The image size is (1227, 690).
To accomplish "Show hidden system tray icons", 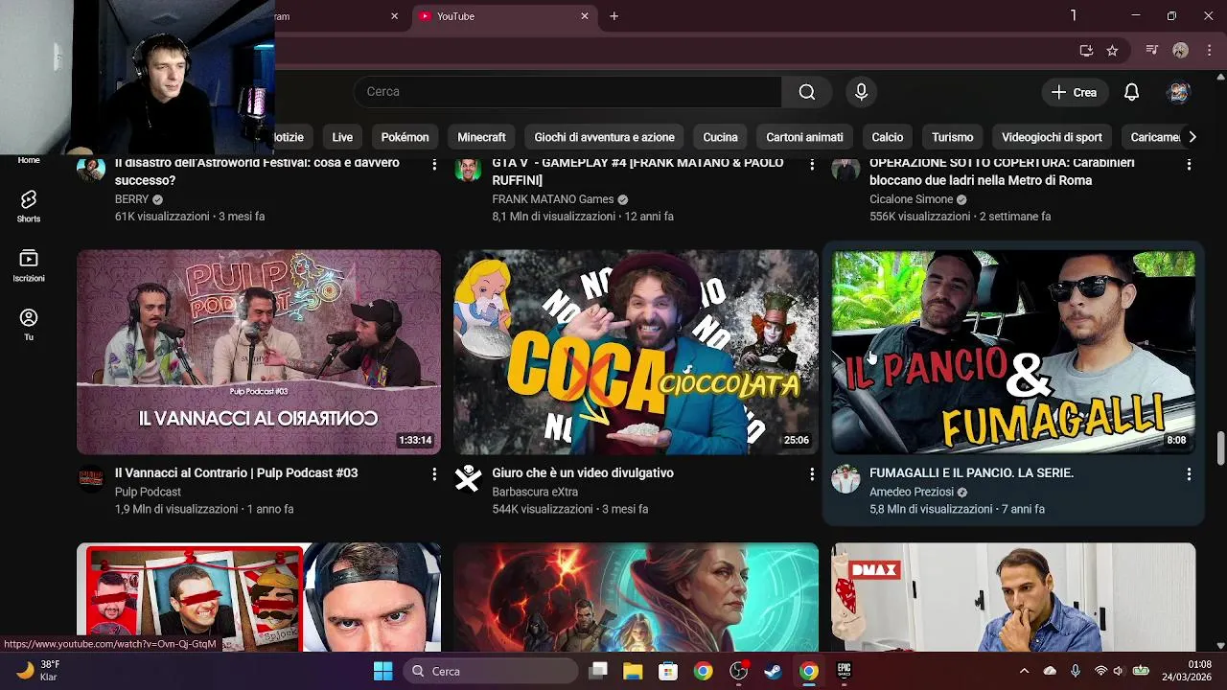I will (1024, 671).
